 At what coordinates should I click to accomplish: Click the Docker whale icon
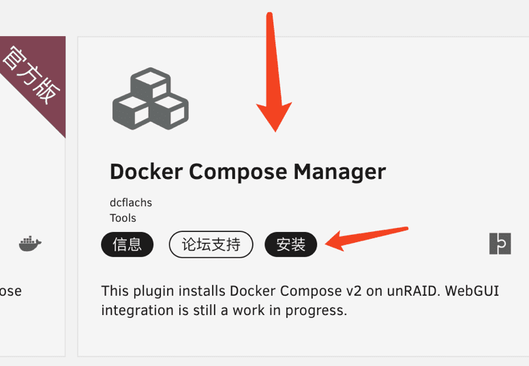click(x=30, y=244)
